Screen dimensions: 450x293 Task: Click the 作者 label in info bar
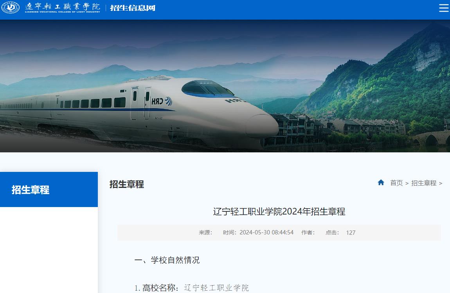308,232
